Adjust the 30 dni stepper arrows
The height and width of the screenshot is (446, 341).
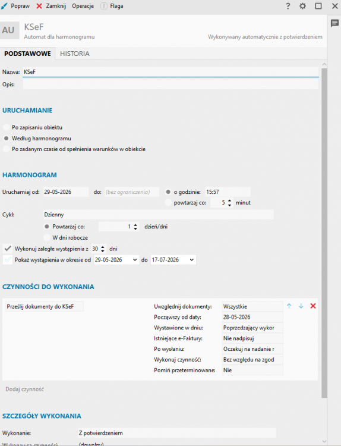(103, 249)
